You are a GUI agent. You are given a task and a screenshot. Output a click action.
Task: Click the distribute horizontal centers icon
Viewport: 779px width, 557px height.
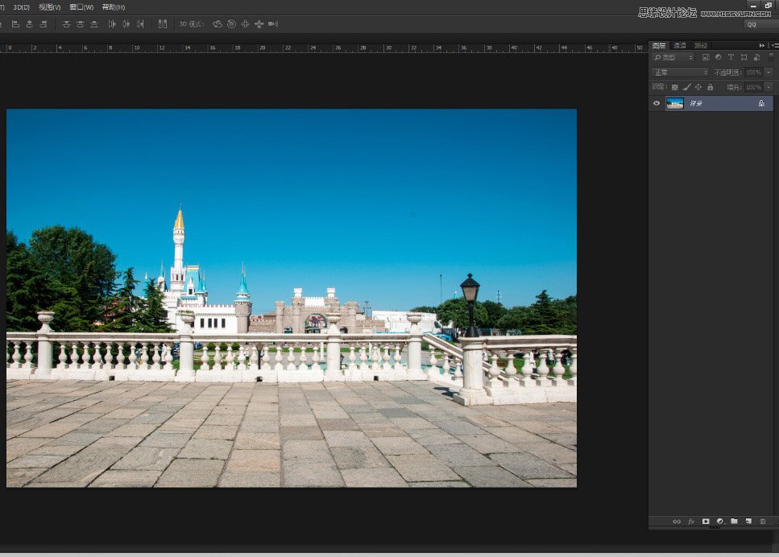[x=126, y=24]
